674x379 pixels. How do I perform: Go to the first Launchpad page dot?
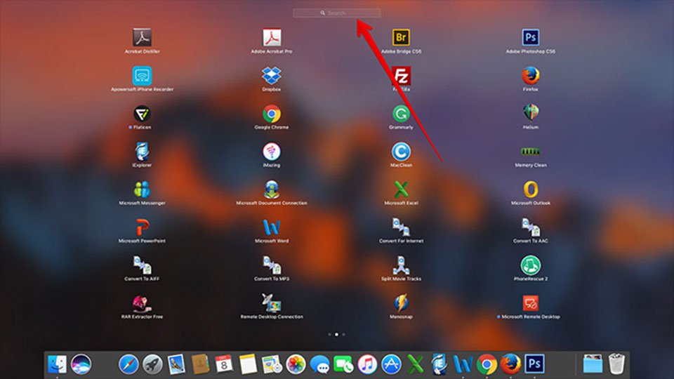coord(329,334)
